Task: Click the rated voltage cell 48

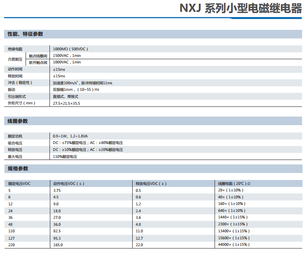Action: pyautogui.click(x=10, y=225)
